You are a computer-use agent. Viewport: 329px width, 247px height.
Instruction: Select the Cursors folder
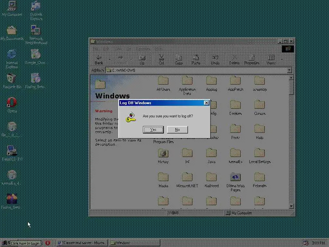260,107
